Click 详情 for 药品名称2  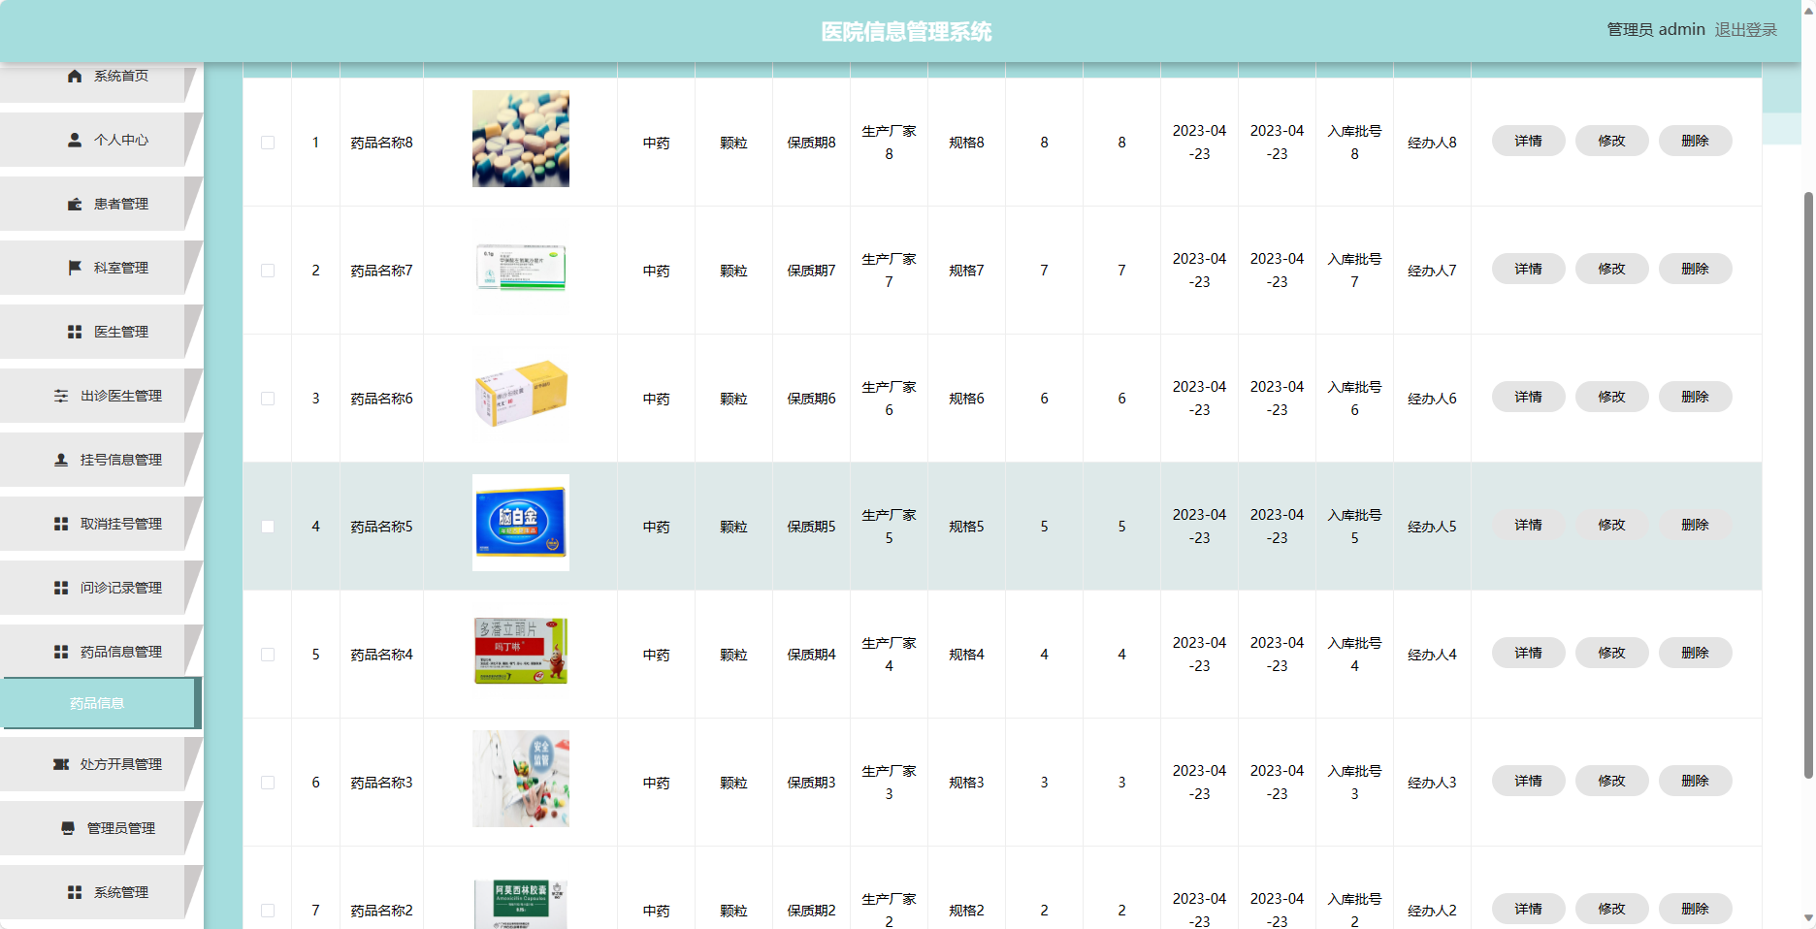tap(1528, 909)
